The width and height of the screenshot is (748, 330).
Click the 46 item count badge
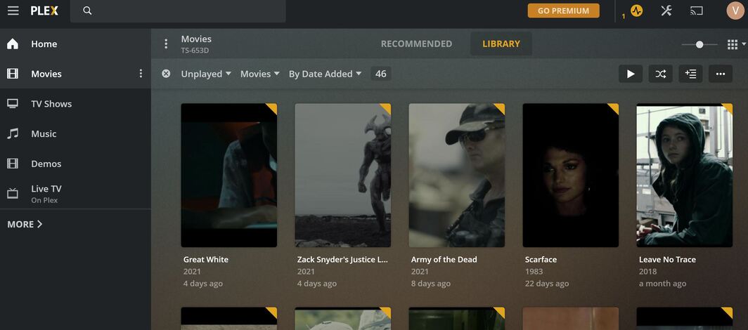(381, 74)
